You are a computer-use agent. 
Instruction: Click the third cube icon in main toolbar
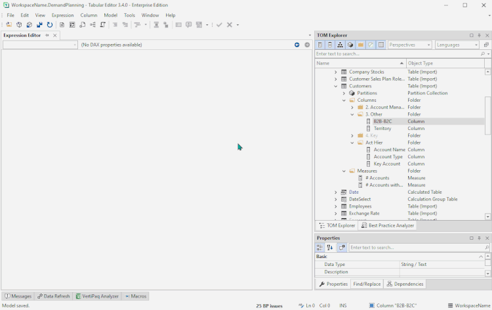[29, 25]
